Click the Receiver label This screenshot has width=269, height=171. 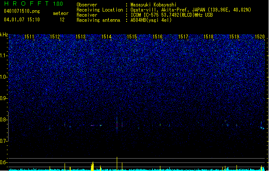point(87,15)
